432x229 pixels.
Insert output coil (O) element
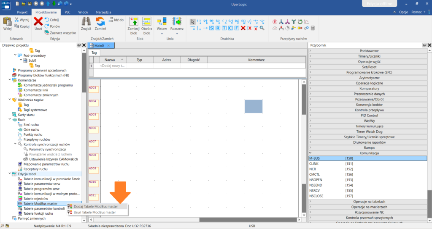224,22
